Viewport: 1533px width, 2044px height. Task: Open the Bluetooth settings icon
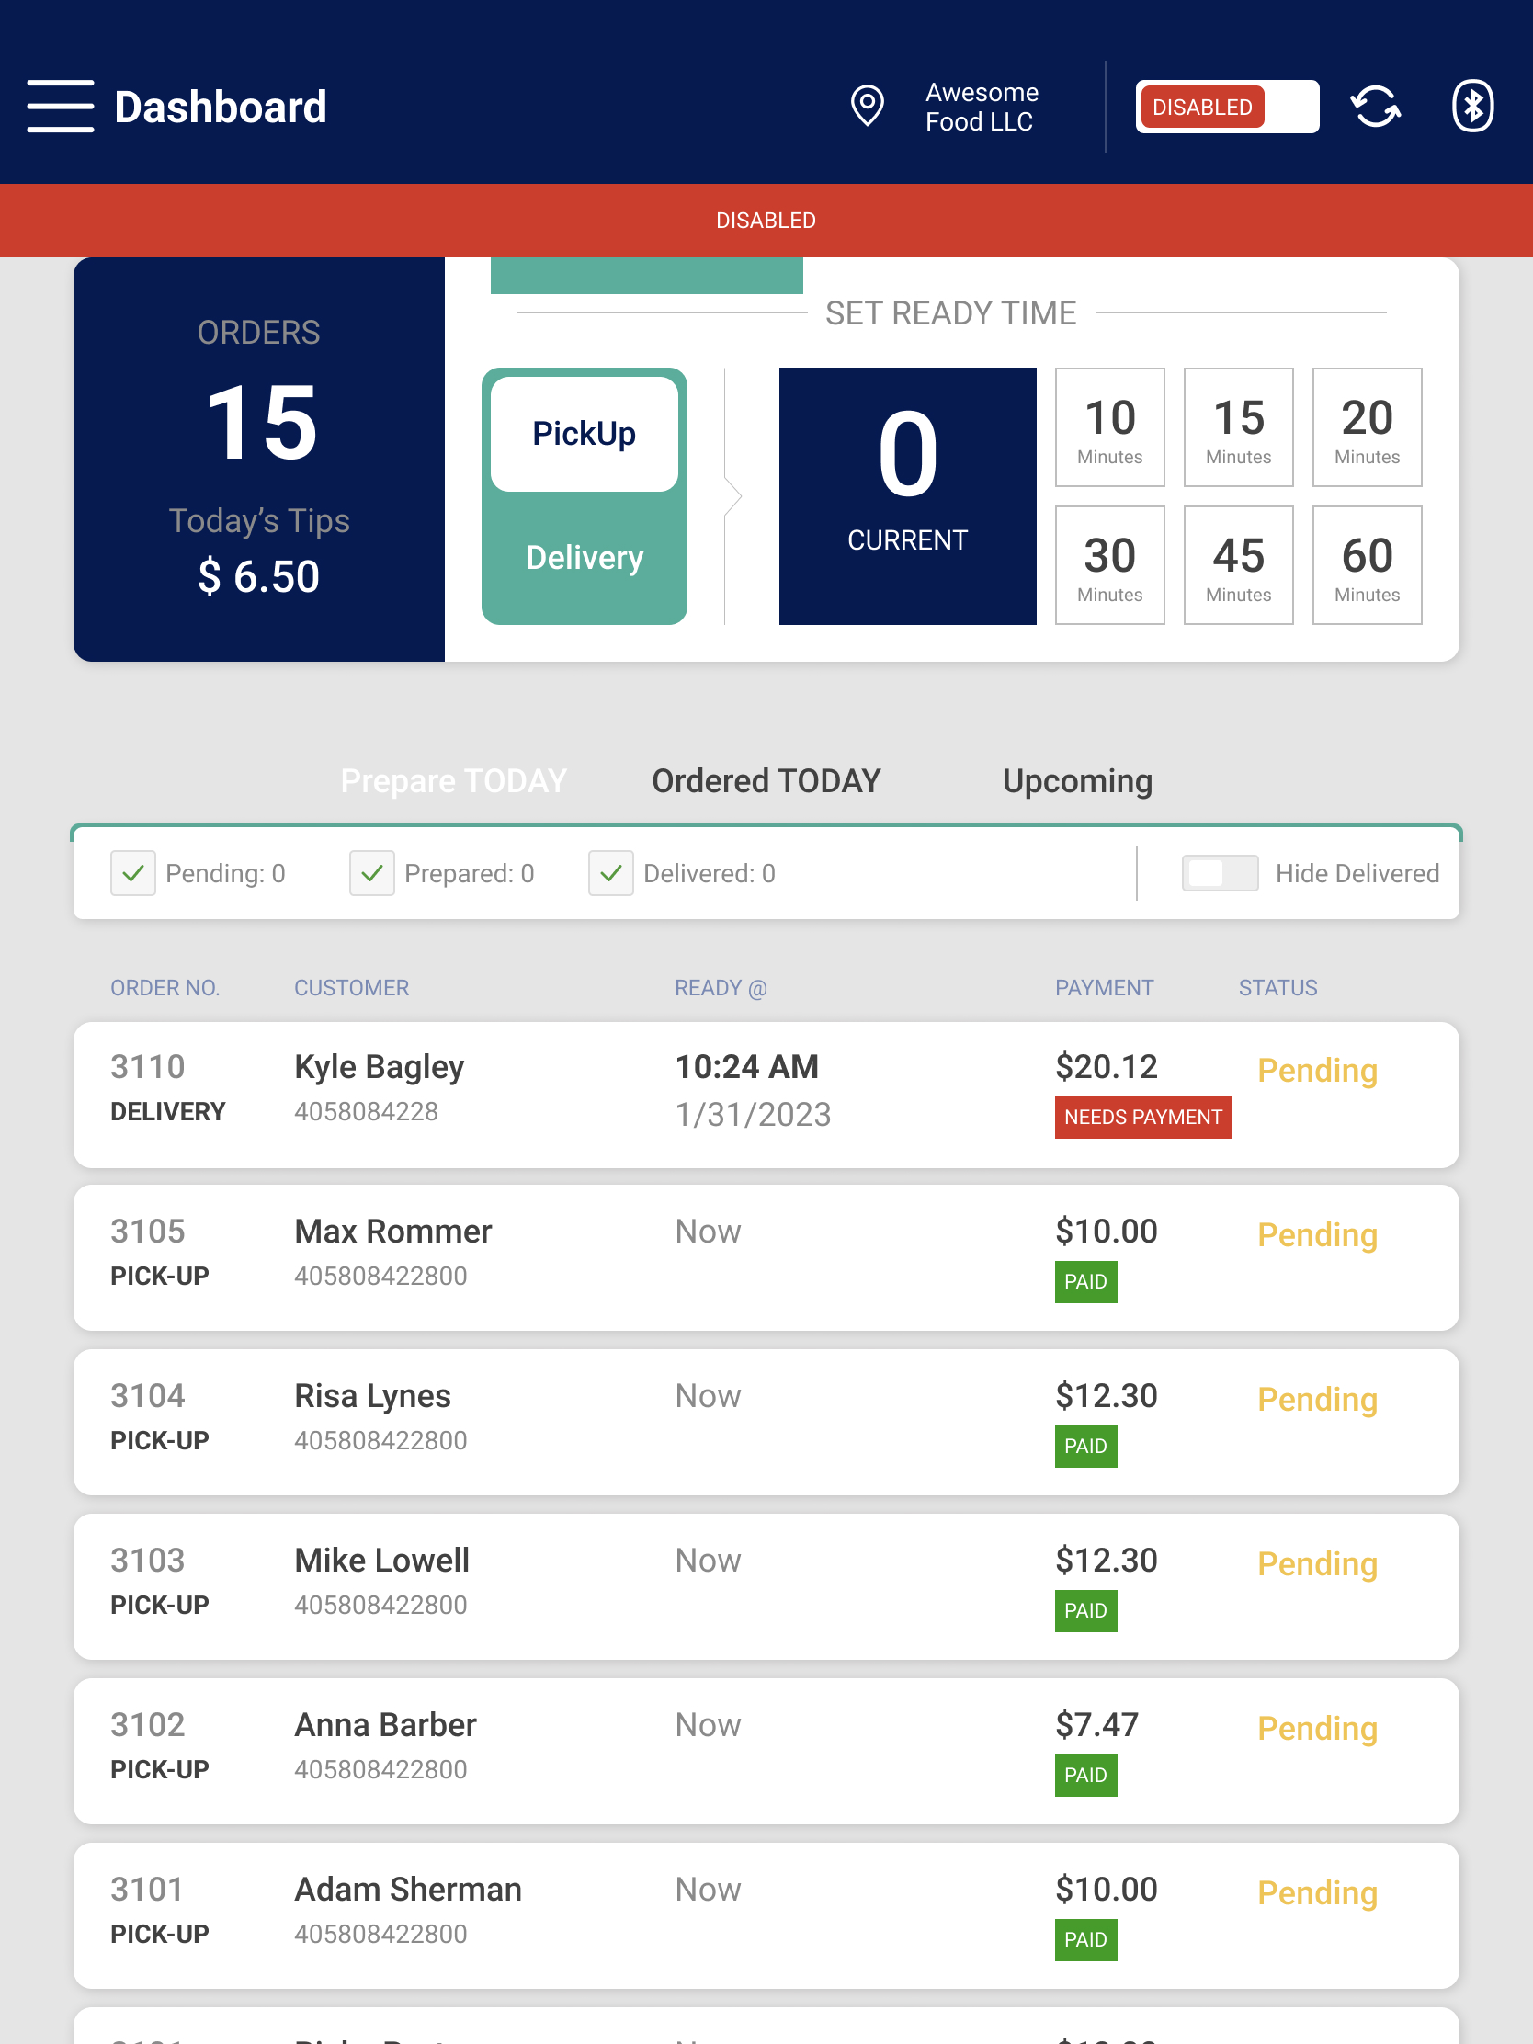(1472, 107)
